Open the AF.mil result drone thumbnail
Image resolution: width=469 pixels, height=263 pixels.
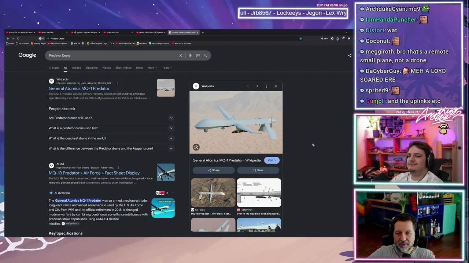(166, 172)
